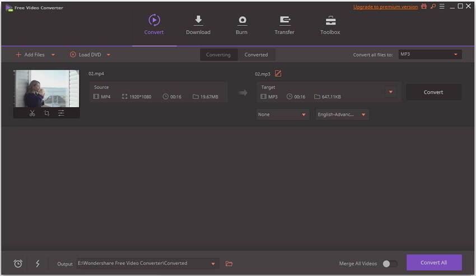Open output folder icon
Image resolution: width=476 pixels, height=276 pixels.
click(229, 264)
